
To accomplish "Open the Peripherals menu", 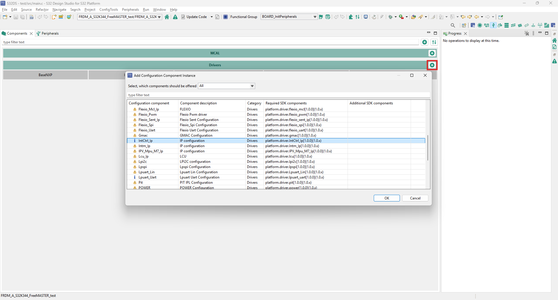I will (130, 10).
